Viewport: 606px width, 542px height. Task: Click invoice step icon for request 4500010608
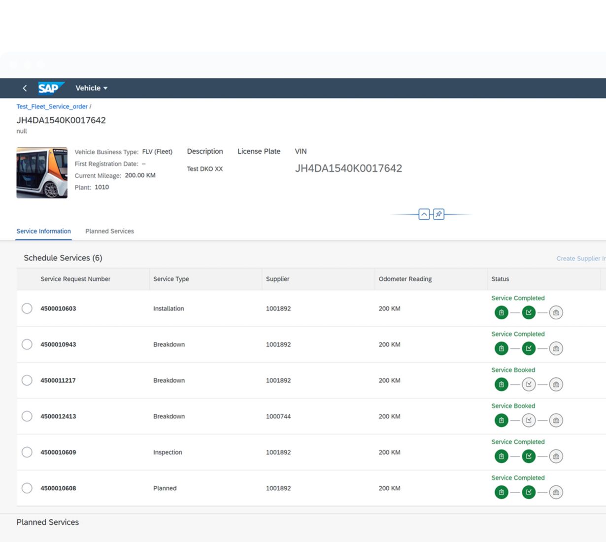[556, 492]
